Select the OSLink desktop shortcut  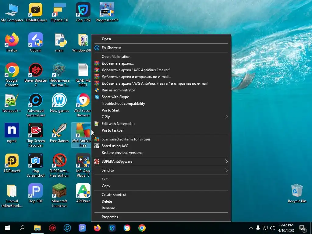tap(36, 43)
